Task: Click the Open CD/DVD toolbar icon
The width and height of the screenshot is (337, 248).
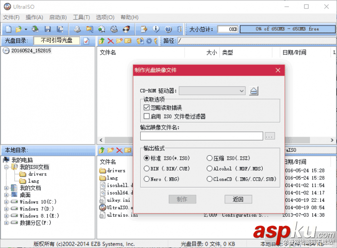Action: [35, 29]
